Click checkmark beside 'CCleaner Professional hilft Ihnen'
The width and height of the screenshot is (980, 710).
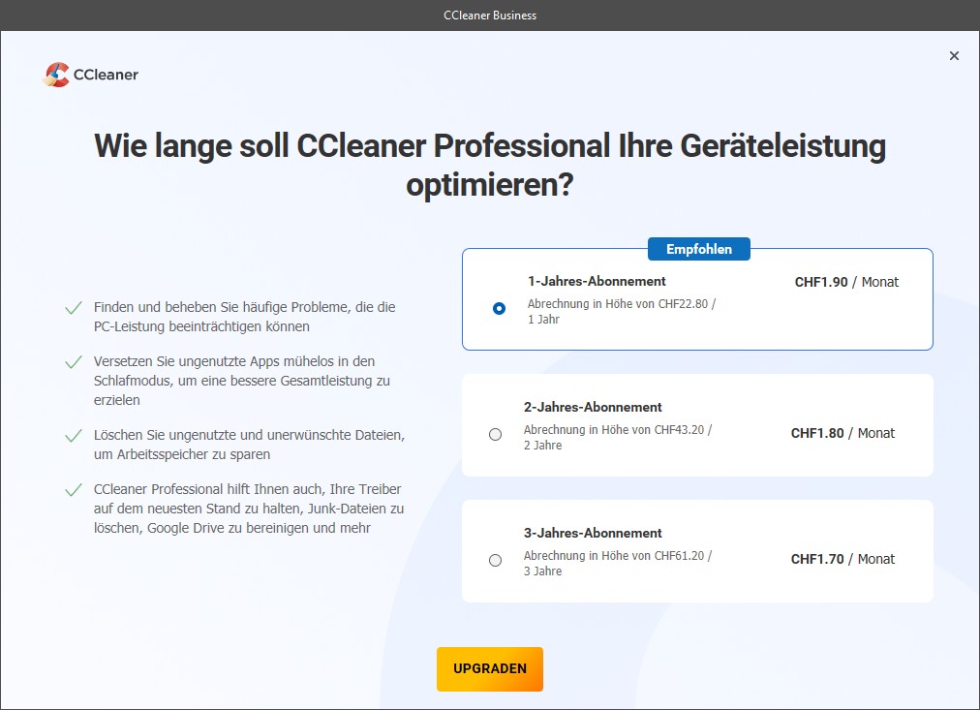[74, 489]
